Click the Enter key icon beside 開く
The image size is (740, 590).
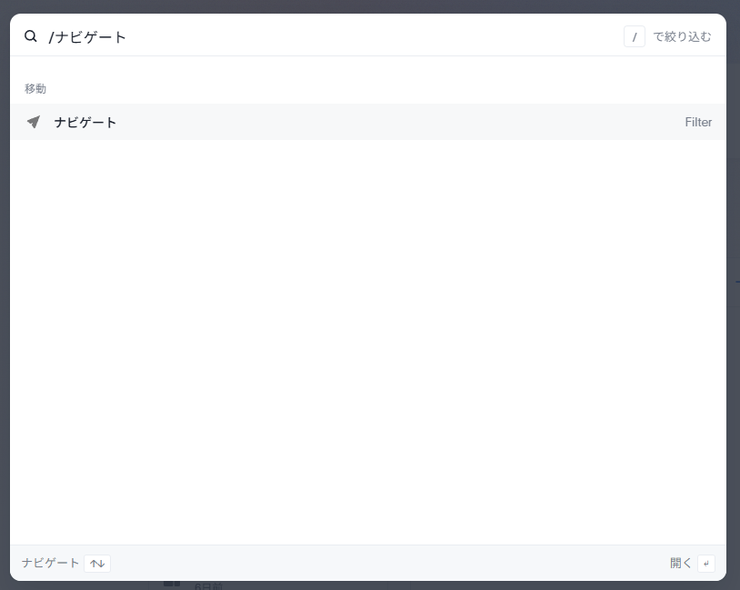[x=706, y=563]
